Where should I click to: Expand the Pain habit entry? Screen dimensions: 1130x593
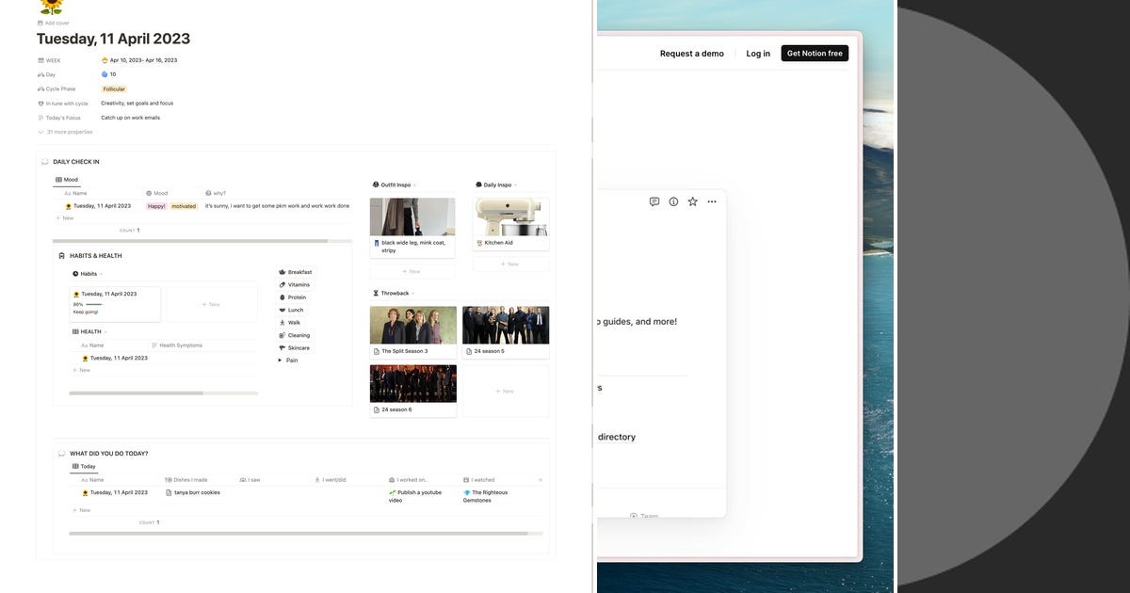pos(280,361)
